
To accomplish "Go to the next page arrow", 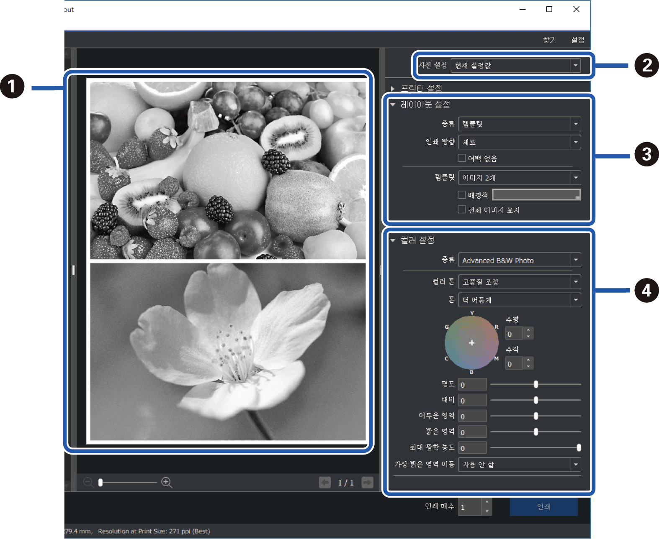I will pos(367,483).
